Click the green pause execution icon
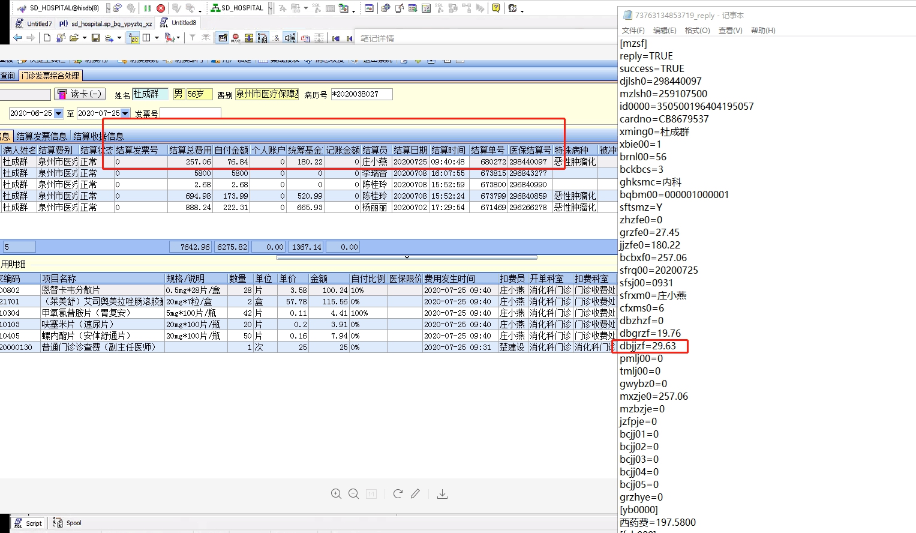This screenshot has height=533, width=916. [x=148, y=8]
